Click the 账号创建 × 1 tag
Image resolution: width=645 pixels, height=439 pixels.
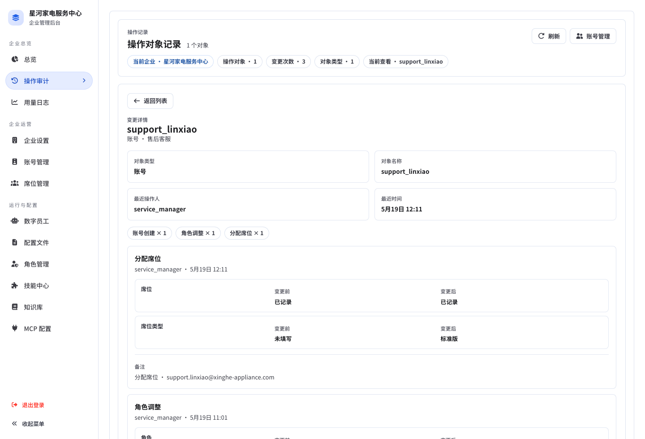150,233
